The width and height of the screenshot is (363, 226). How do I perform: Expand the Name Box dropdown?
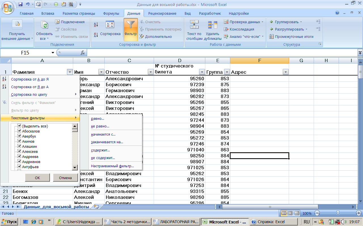click(x=53, y=53)
